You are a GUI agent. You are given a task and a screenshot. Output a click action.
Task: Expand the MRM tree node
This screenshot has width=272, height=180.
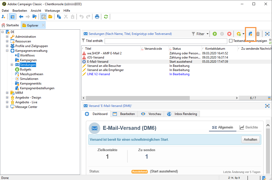click(x=7, y=93)
